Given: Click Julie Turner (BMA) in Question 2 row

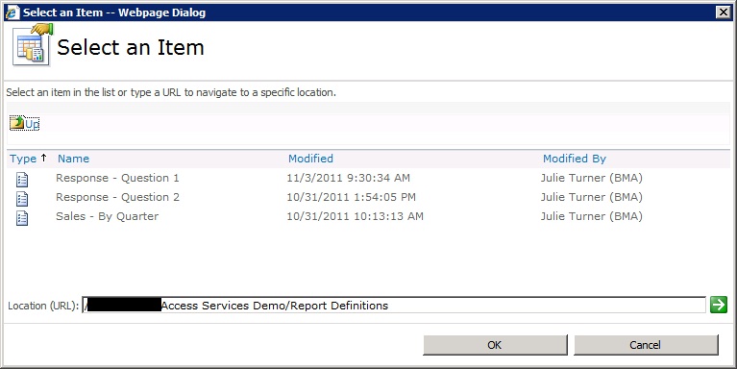Looking at the screenshot, I should (x=591, y=197).
